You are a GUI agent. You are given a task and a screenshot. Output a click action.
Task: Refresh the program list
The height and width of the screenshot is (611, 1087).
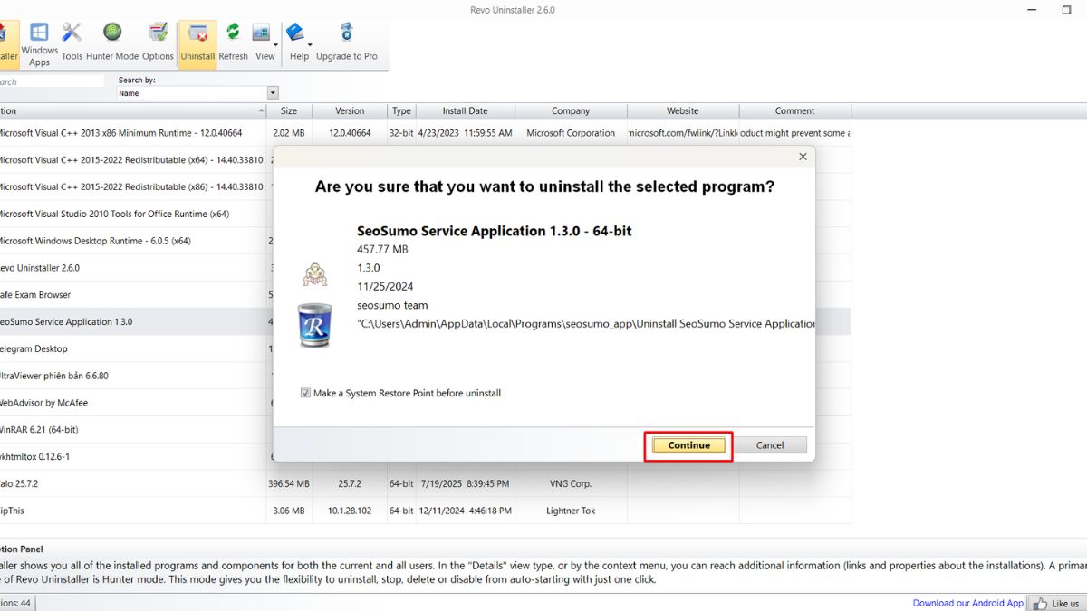233,43
